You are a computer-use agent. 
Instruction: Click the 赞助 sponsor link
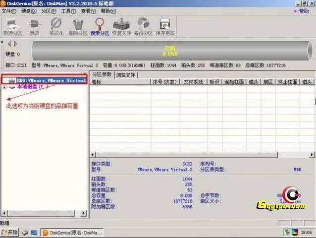(x=304, y=11)
